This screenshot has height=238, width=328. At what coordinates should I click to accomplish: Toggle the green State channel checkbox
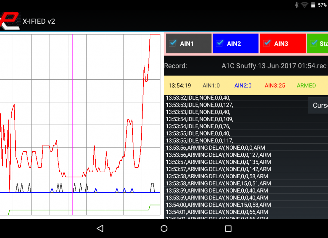click(x=313, y=43)
